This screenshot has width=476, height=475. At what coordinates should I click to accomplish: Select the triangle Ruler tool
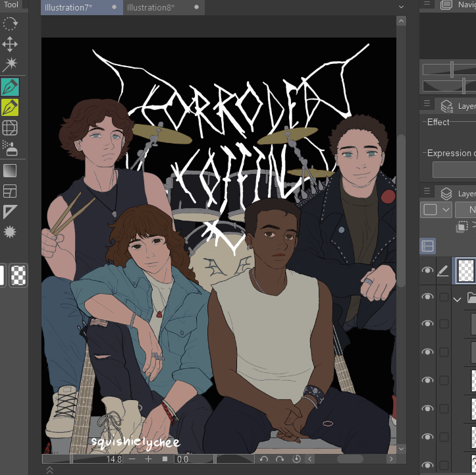tap(10, 211)
